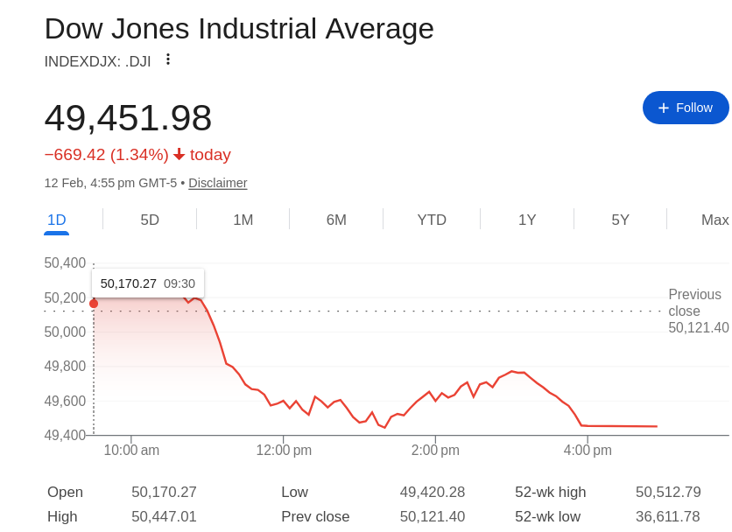
Task: Click the Follow button
Action: coord(686,108)
